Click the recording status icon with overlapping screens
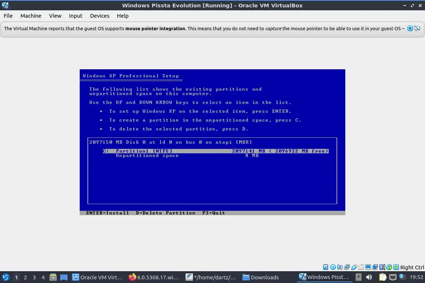 tap(375, 267)
